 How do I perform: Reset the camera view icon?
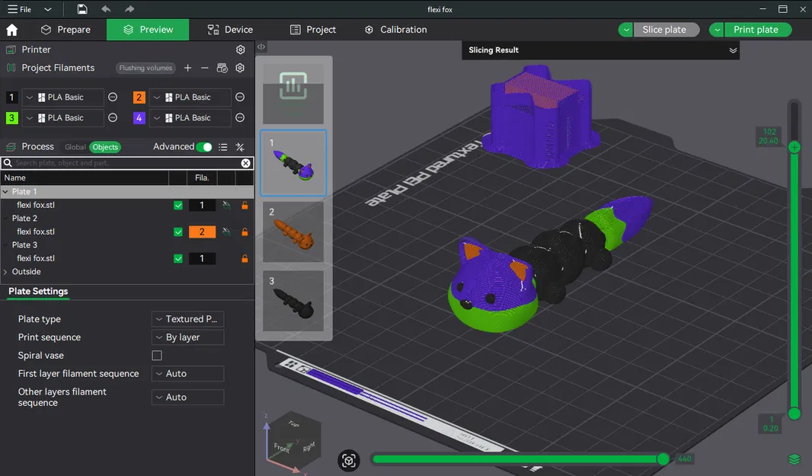point(349,460)
